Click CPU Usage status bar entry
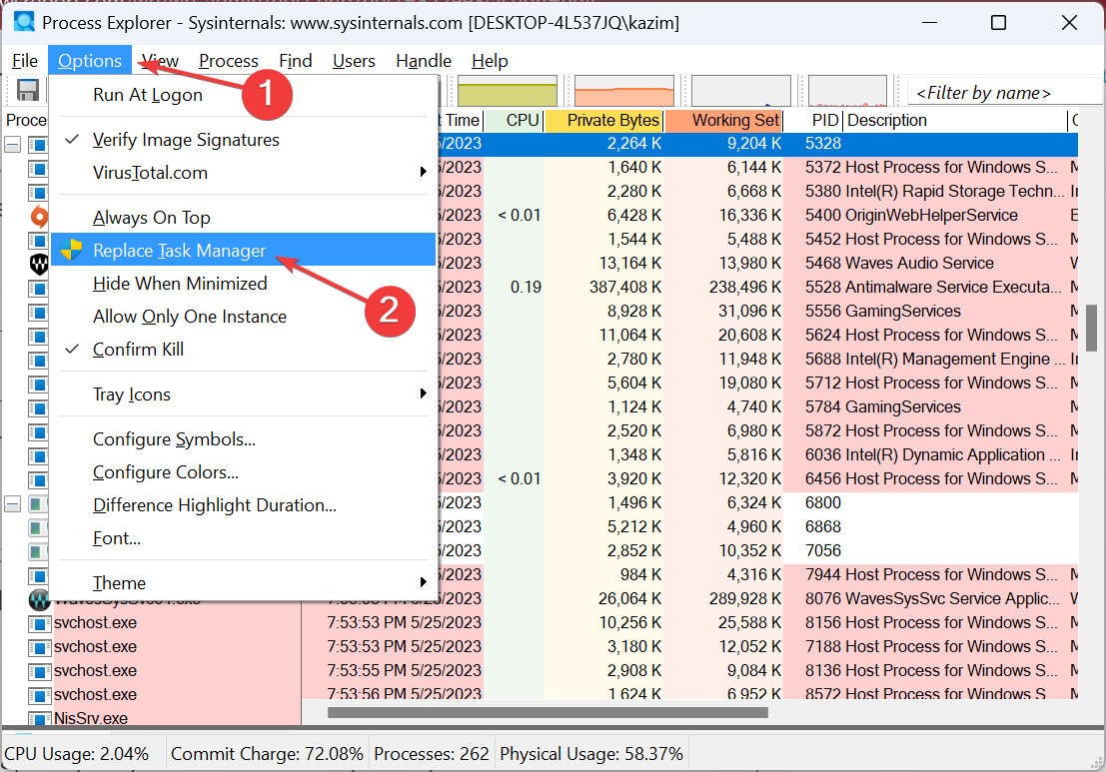This screenshot has width=1106, height=772. (77, 754)
